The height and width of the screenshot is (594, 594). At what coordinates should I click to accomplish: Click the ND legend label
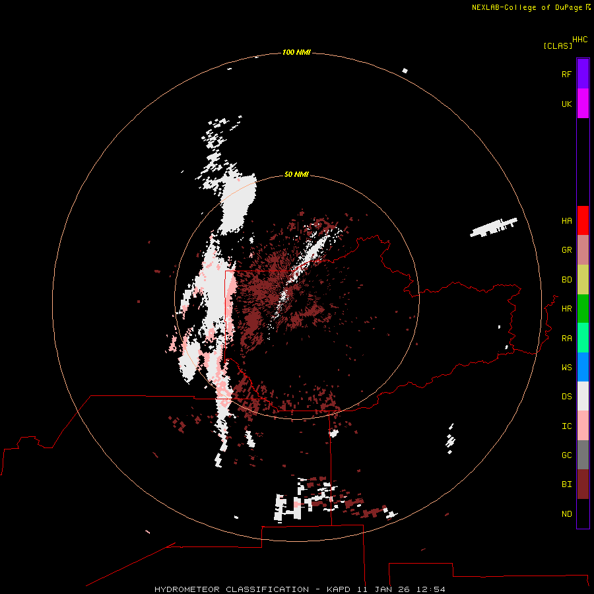pos(566,514)
